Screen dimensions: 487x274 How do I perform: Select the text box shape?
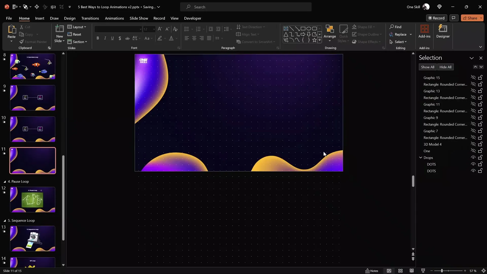[286, 28]
